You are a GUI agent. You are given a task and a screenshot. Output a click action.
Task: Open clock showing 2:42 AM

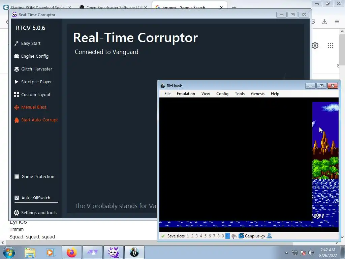click(328, 253)
